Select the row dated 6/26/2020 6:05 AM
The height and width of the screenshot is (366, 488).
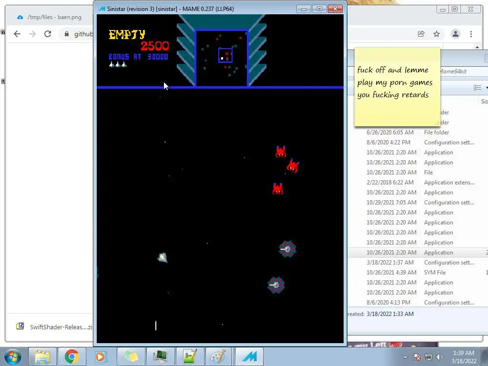point(418,132)
